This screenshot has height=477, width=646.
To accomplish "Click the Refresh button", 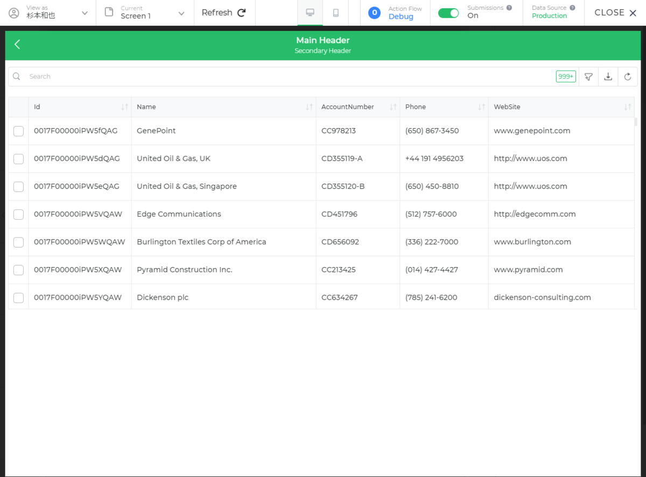I will pos(223,12).
